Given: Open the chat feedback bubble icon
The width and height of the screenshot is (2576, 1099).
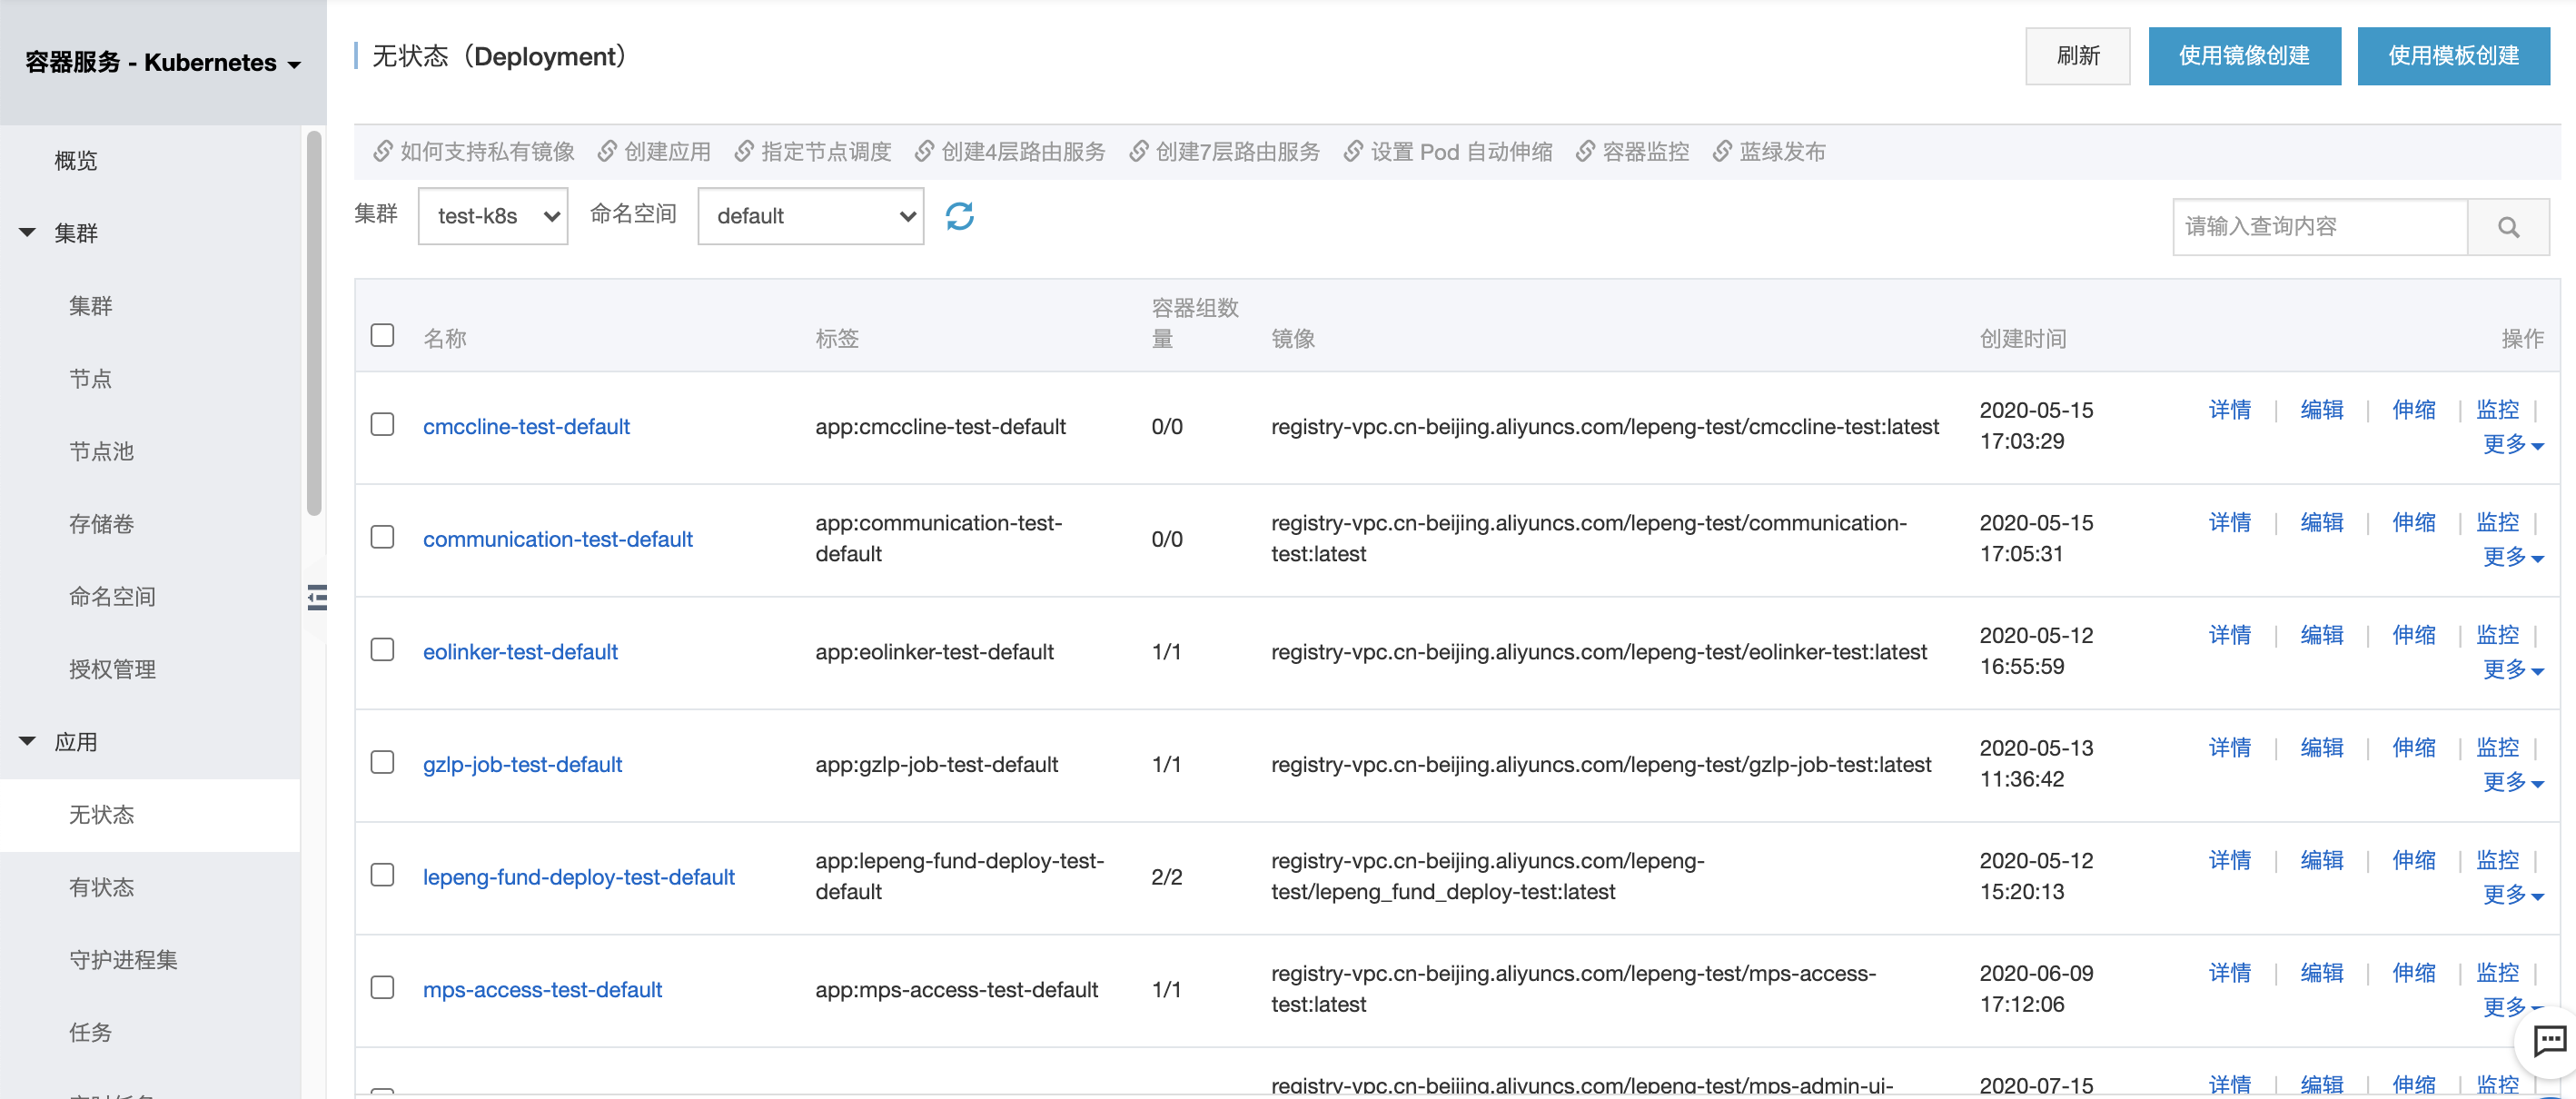Looking at the screenshot, I should click(x=2548, y=1041).
